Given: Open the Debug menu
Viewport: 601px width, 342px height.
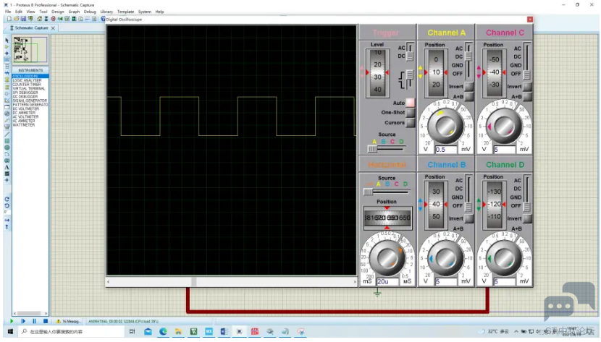Looking at the screenshot, I should coord(90,12).
